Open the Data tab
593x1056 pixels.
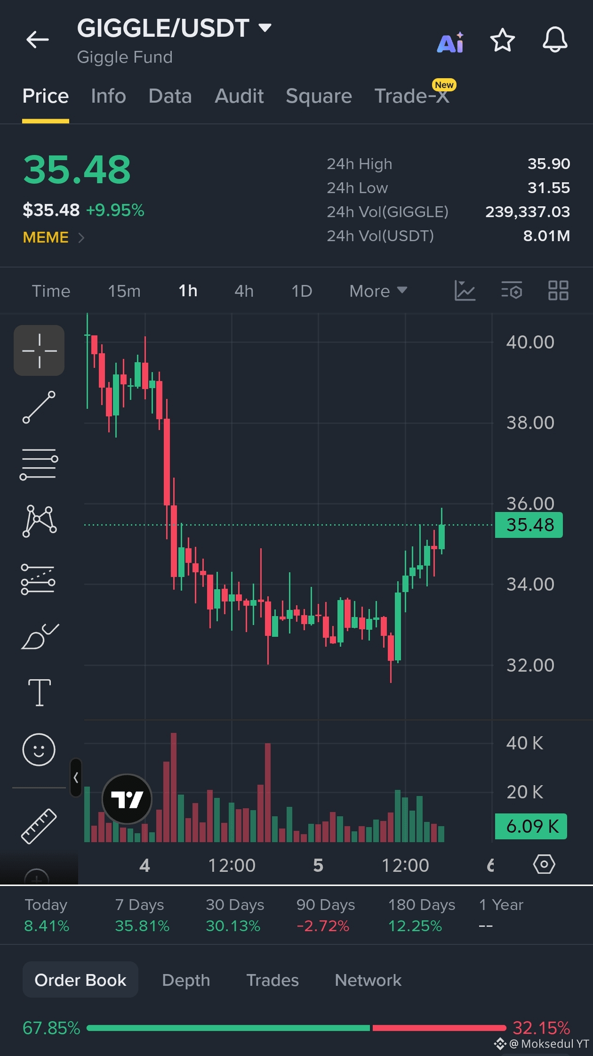(x=170, y=96)
